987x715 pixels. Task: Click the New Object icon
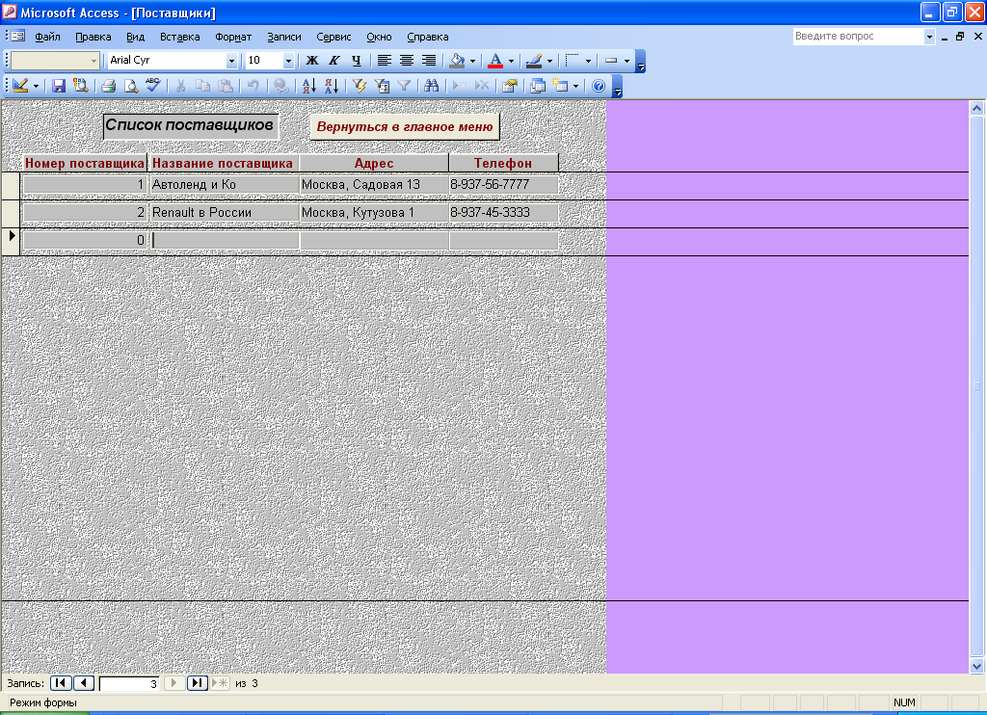560,86
